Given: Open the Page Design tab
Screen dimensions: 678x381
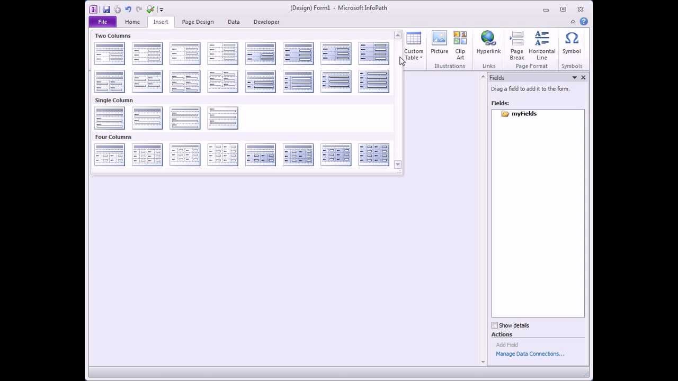Looking at the screenshot, I should pyautogui.click(x=198, y=22).
